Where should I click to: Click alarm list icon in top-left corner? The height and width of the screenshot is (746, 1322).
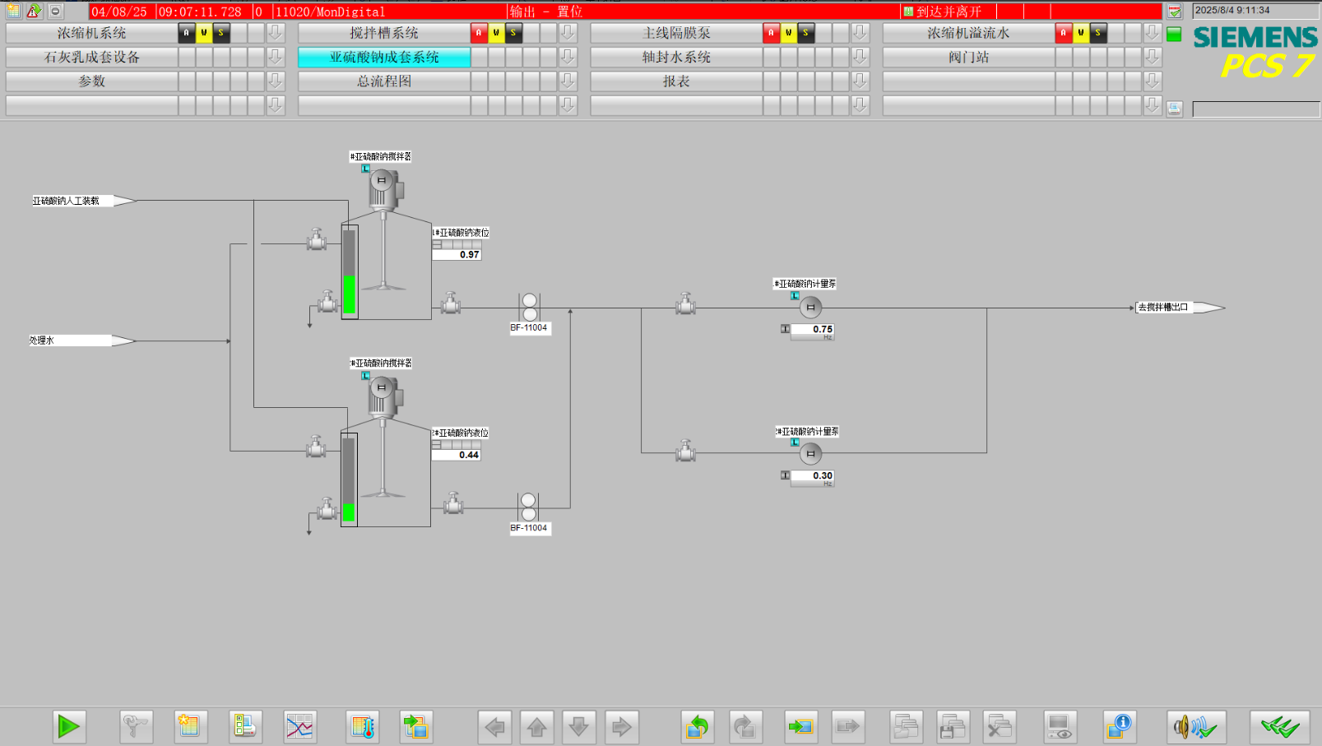coord(13,11)
